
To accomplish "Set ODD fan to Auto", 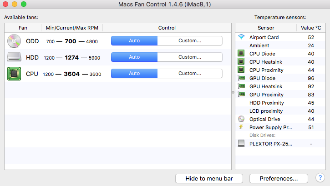I will click(134, 40).
